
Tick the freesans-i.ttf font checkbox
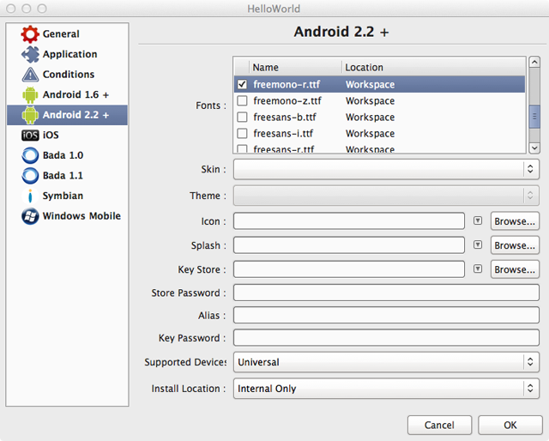242,134
